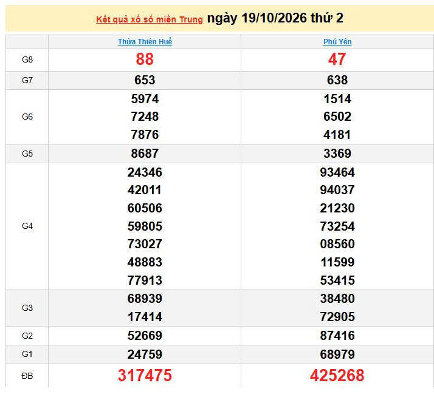Click Phú Yên G5 result 3369
The height and width of the screenshot is (400, 434).
337,154
